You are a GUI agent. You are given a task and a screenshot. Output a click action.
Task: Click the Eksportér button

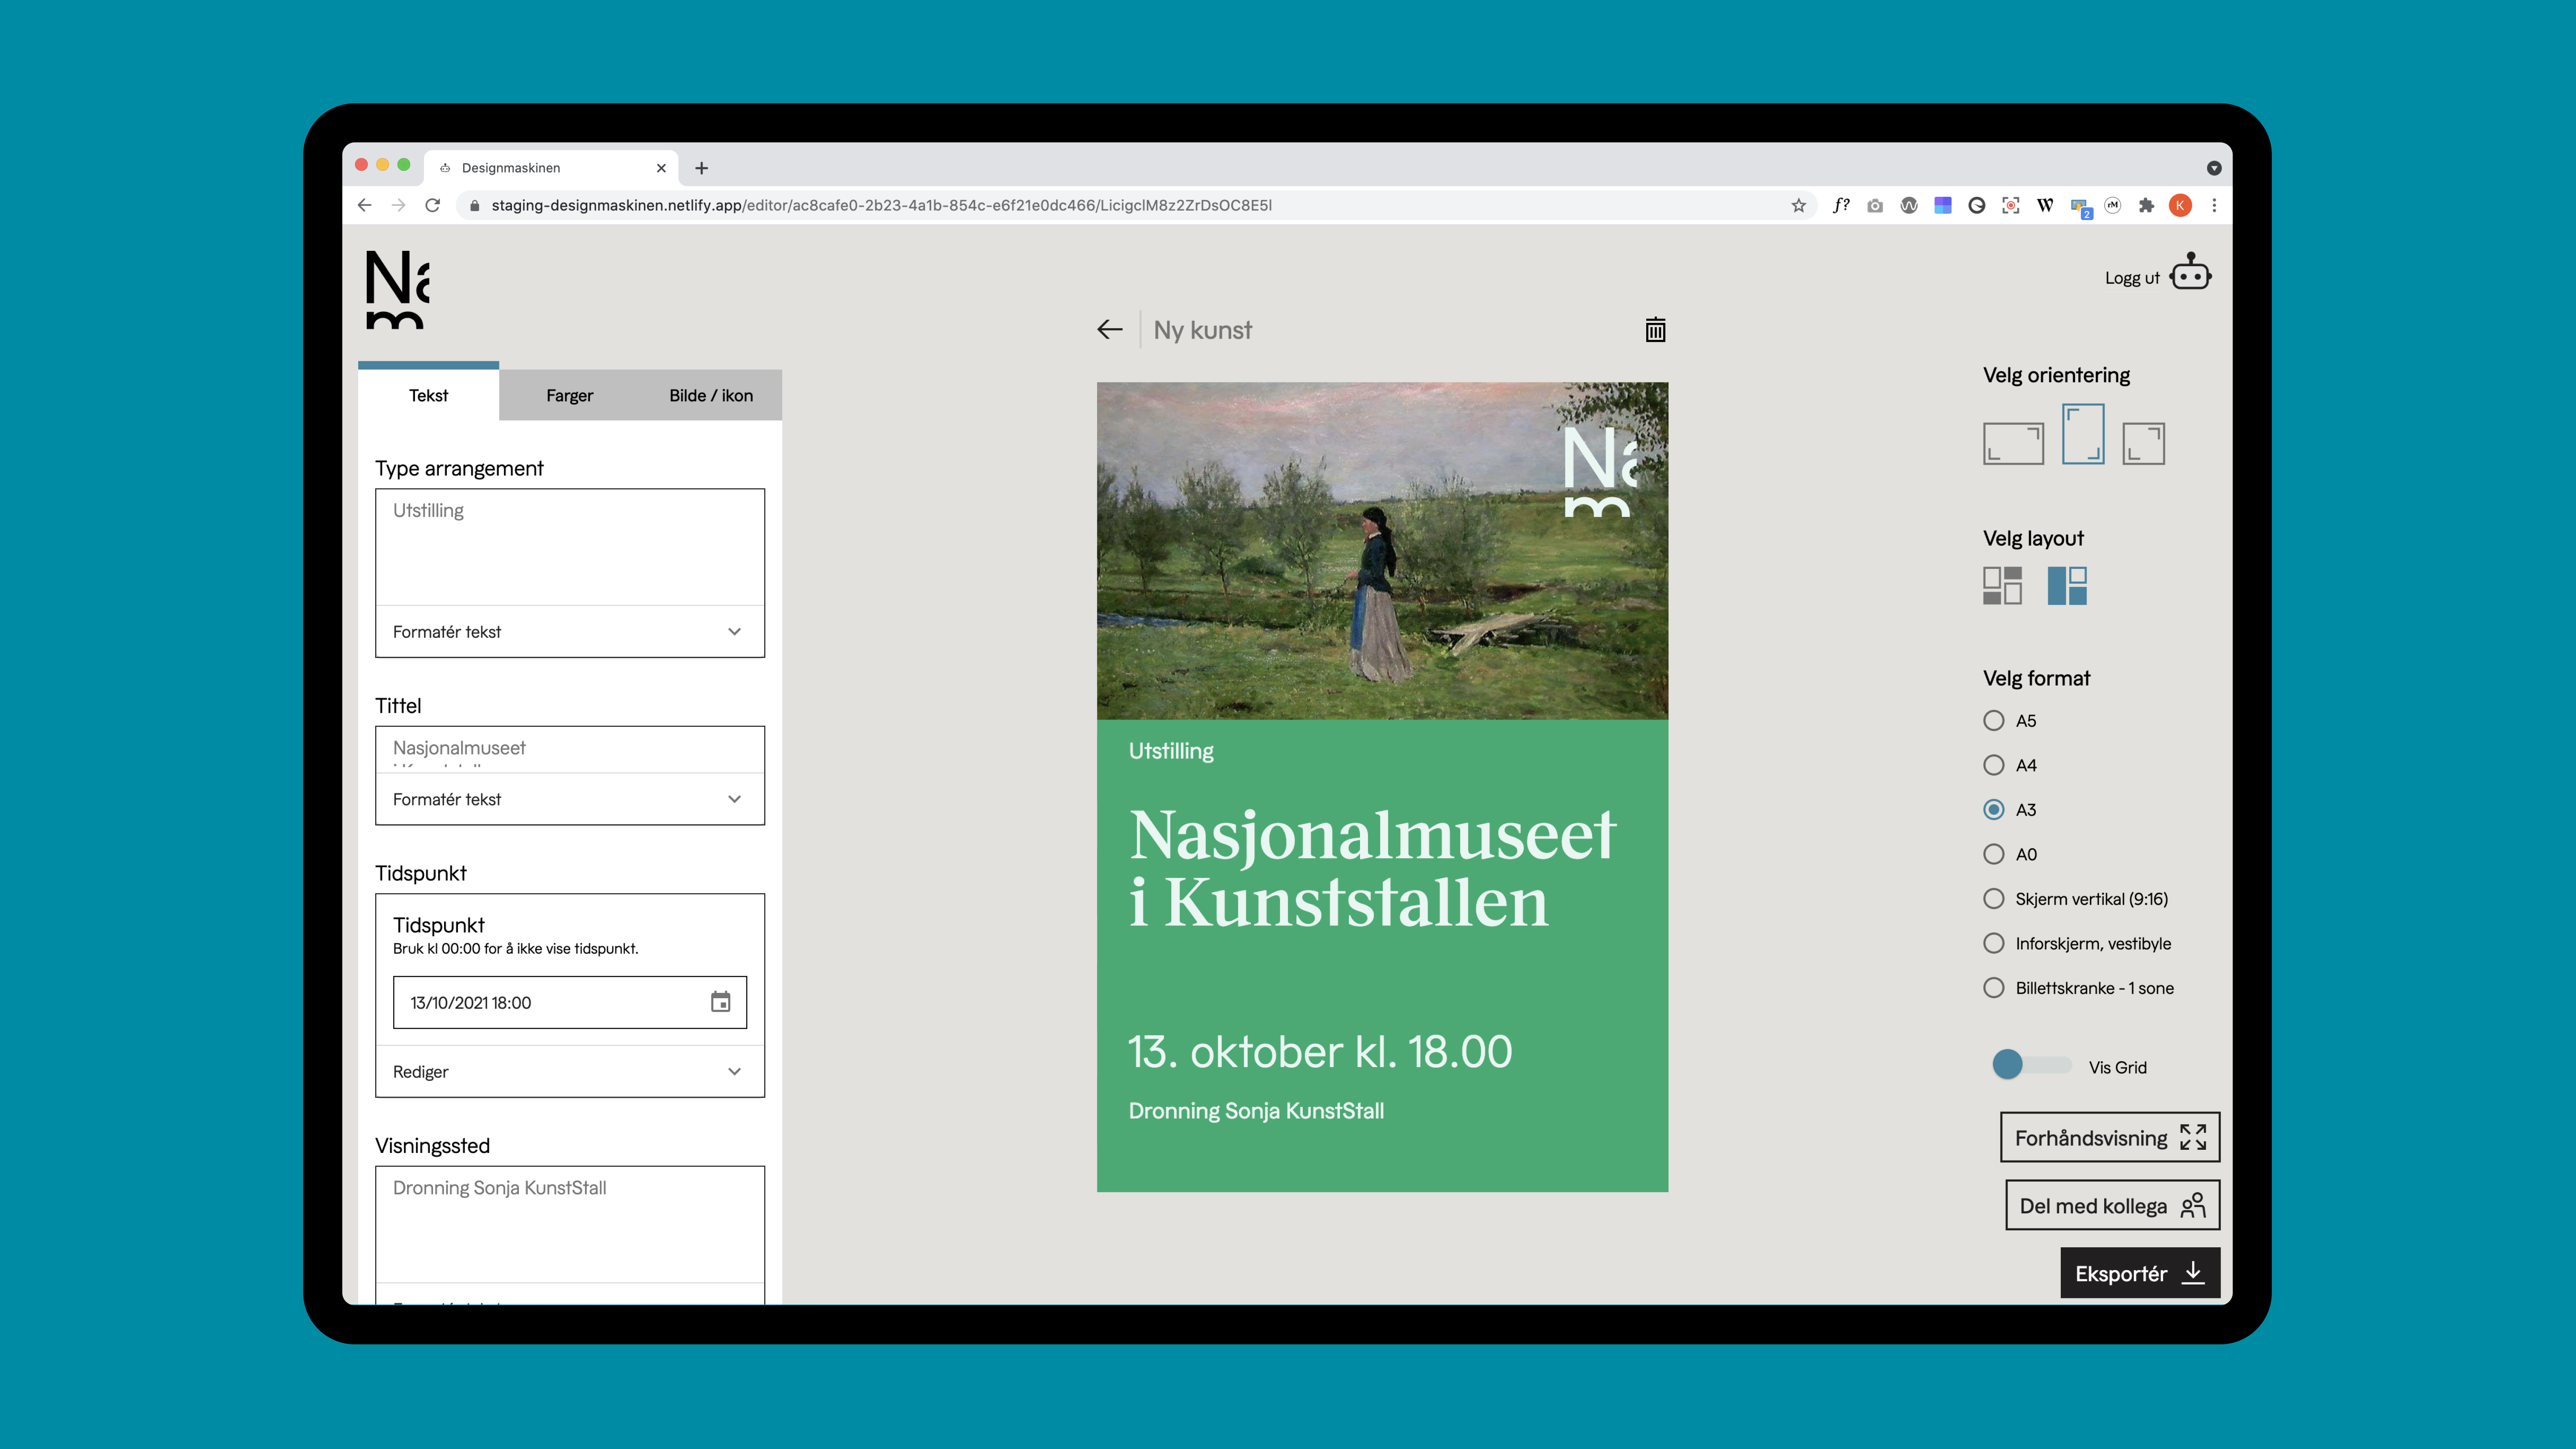[x=2140, y=1273]
